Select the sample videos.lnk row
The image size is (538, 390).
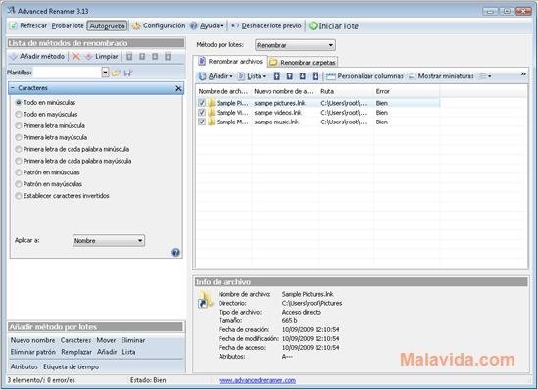click(318, 112)
